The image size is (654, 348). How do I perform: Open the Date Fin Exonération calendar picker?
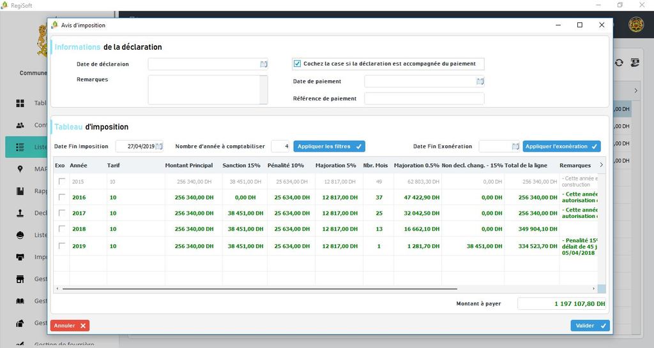click(515, 147)
